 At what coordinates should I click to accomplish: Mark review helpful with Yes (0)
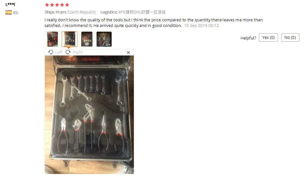pos(268,38)
